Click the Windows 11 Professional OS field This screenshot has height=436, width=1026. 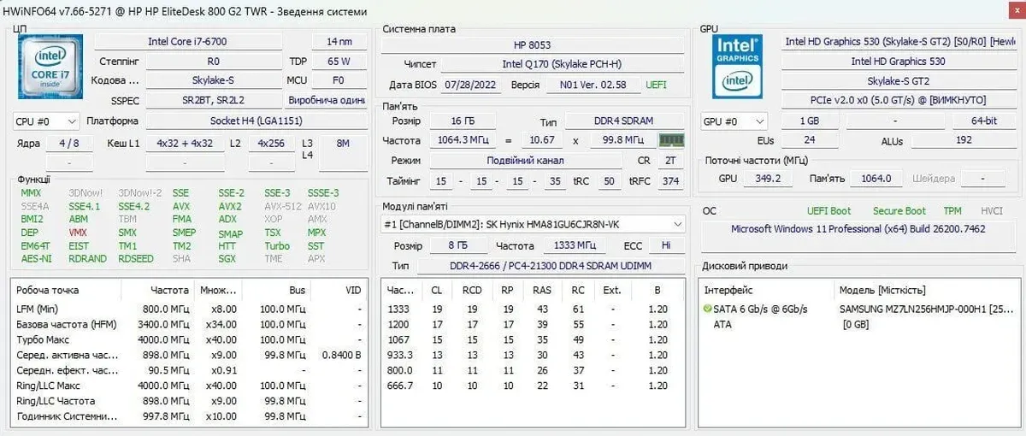tap(858, 229)
